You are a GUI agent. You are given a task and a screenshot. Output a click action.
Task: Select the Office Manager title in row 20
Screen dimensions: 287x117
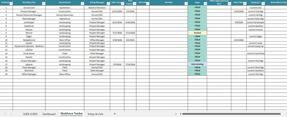(x=29, y=74)
